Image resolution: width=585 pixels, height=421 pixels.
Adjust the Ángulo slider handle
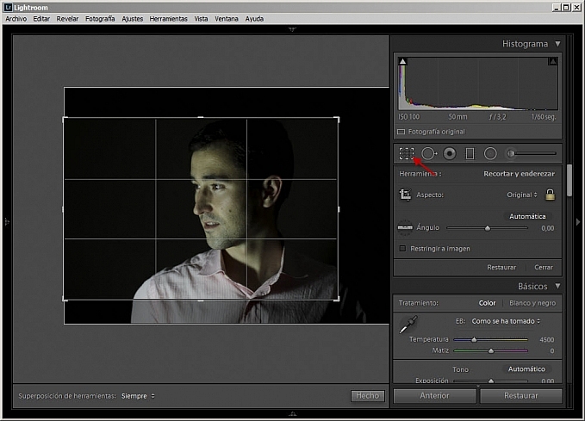click(488, 228)
